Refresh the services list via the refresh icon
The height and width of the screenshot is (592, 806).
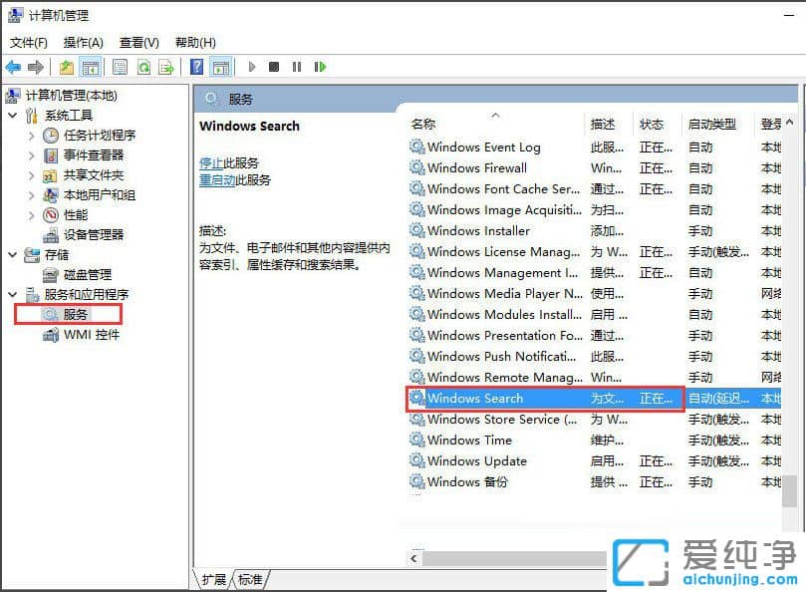(x=142, y=67)
